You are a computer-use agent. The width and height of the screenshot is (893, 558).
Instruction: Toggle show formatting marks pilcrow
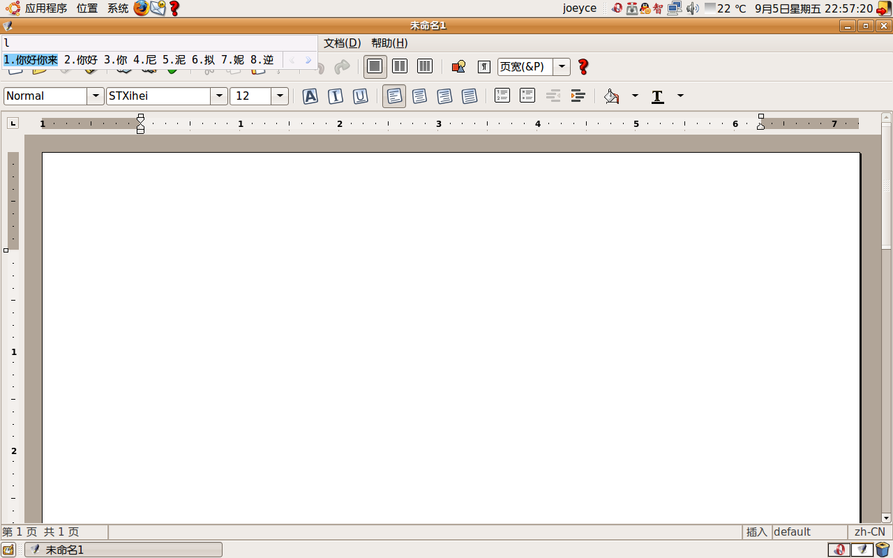tap(483, 67)
